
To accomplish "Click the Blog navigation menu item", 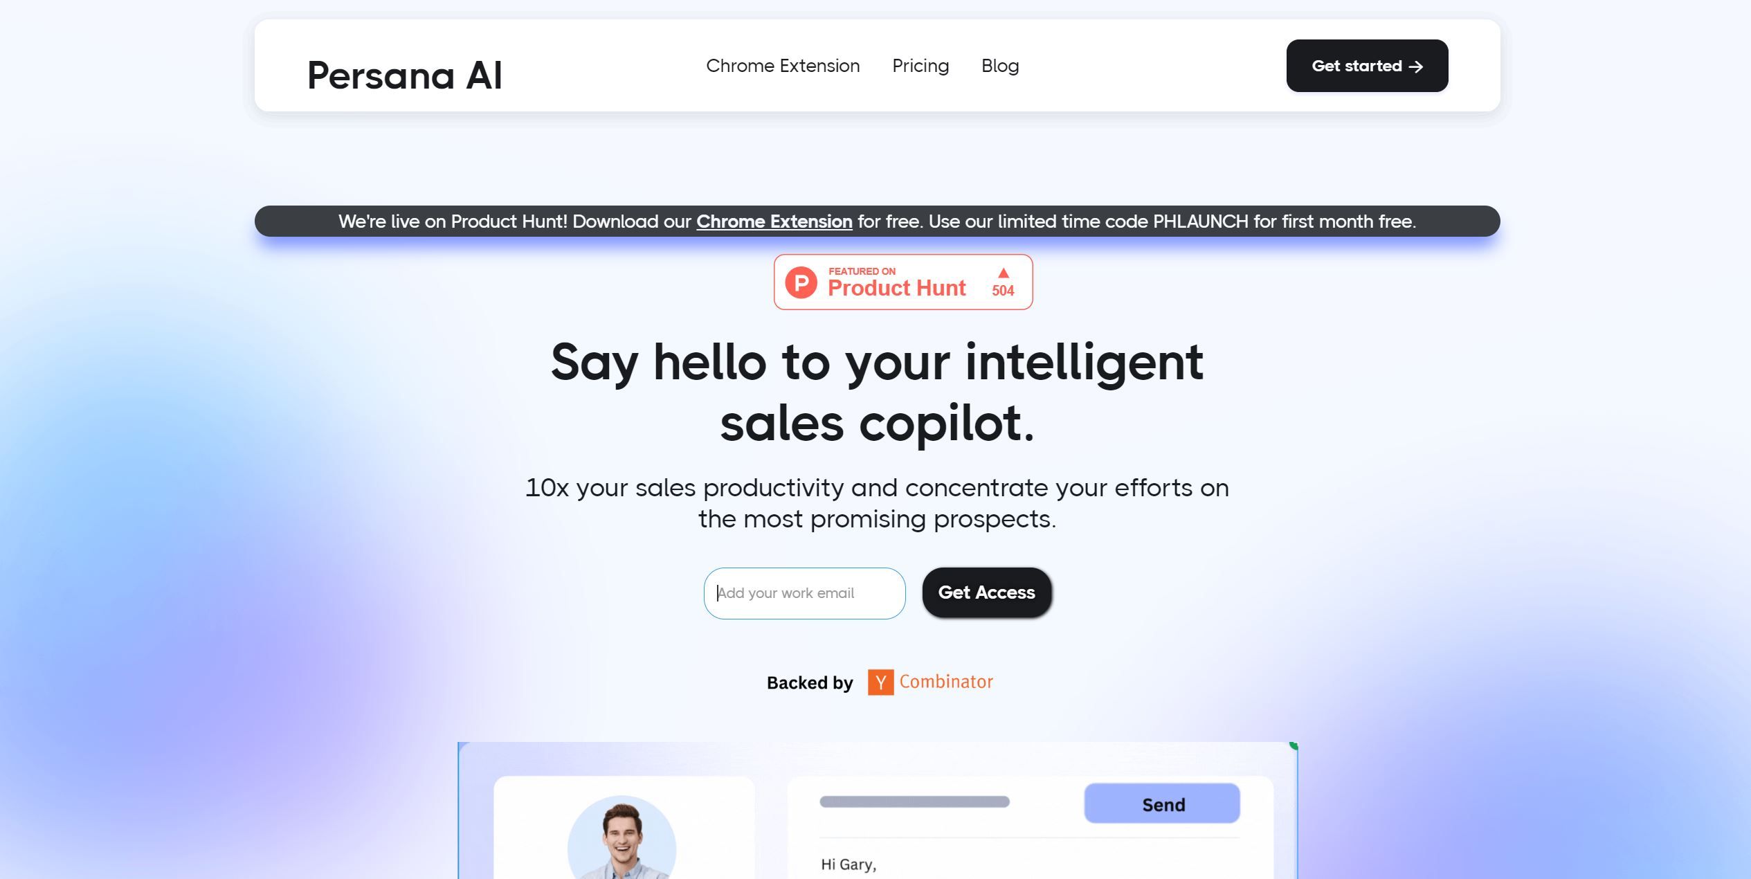I will point(999,65).
